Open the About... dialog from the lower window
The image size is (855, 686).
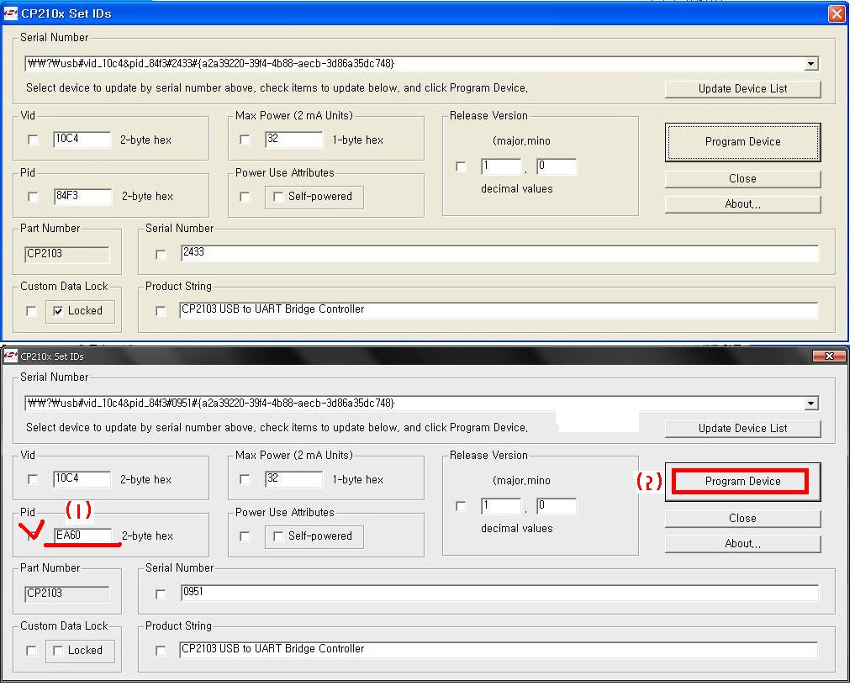click(742, 544)
